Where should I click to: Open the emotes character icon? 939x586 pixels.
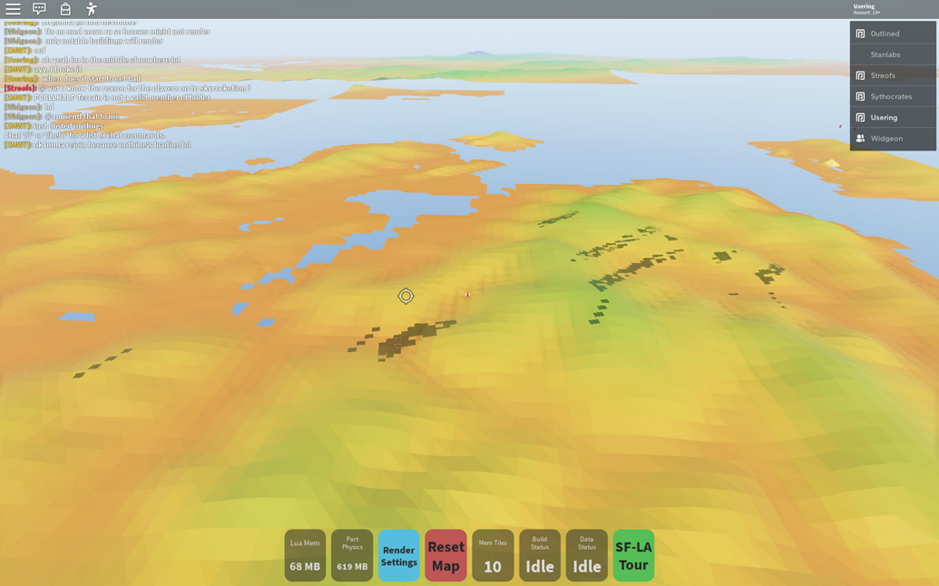click(x=91, y=9)
